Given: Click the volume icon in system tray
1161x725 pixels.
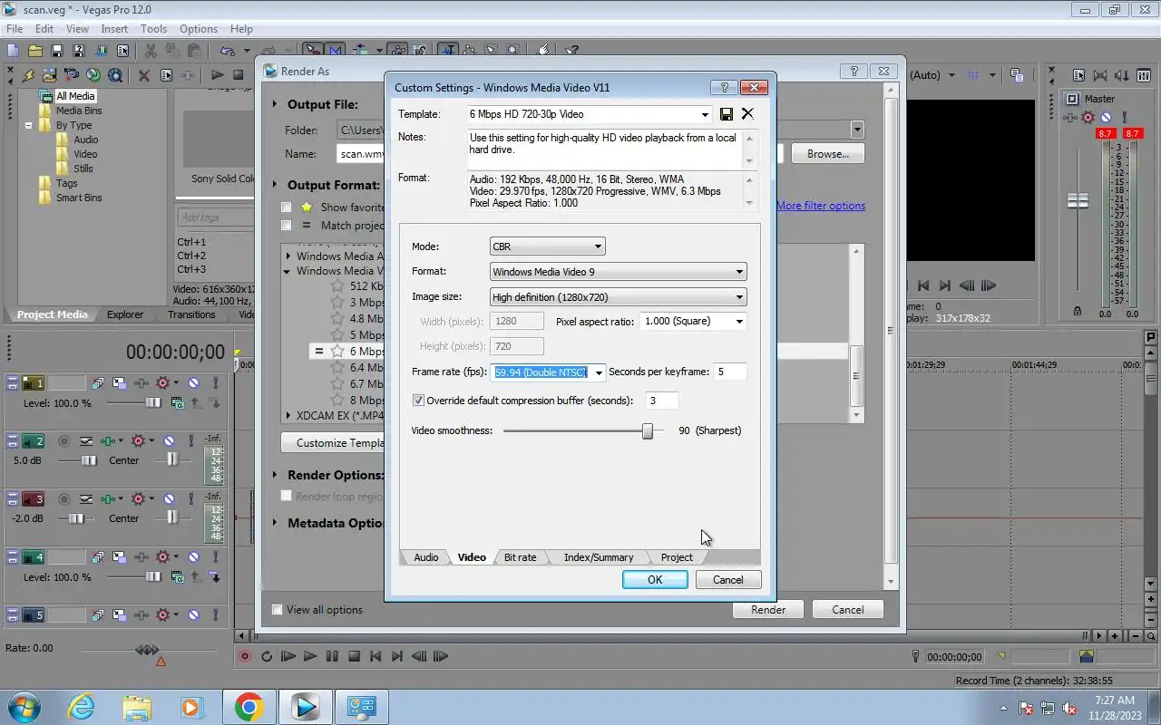Looking at the screenshot, I should click(x=1069, y=709).
